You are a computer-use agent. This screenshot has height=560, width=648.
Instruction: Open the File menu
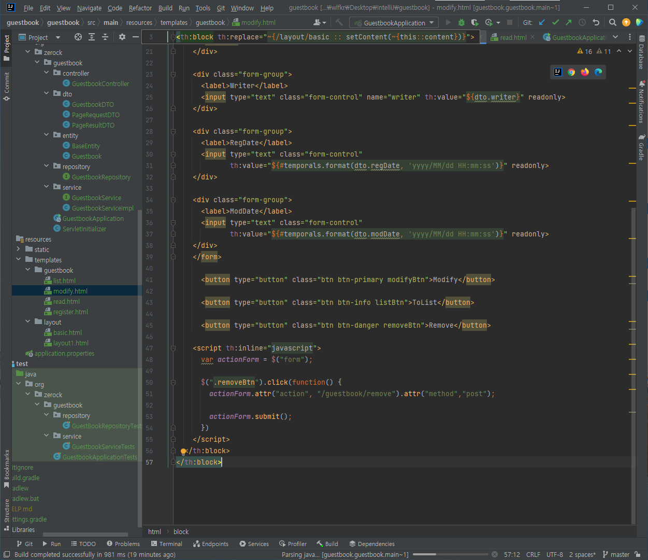point(28,8)
